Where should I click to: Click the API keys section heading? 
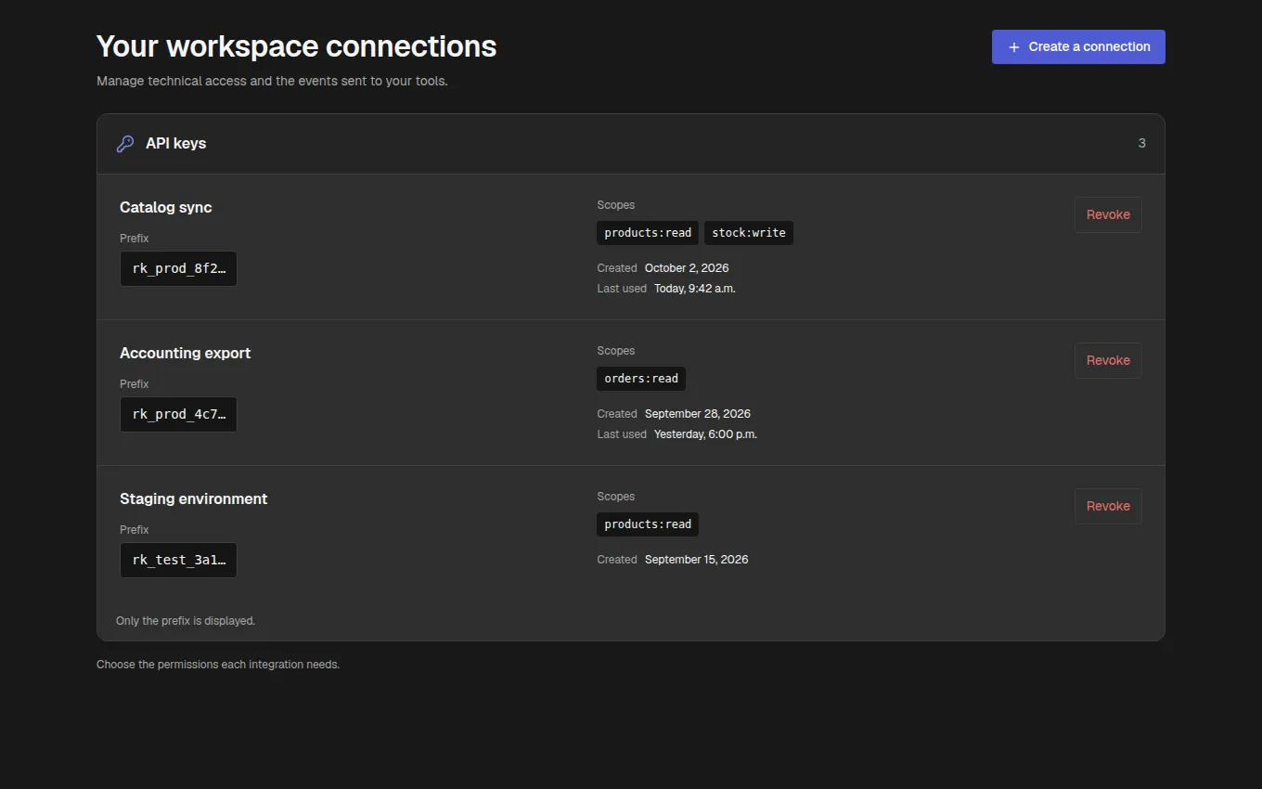176,144
